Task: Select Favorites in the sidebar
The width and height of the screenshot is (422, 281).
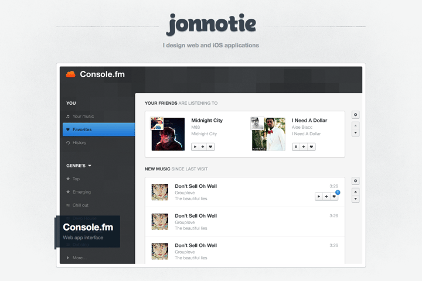Action: tap(98, 129)
